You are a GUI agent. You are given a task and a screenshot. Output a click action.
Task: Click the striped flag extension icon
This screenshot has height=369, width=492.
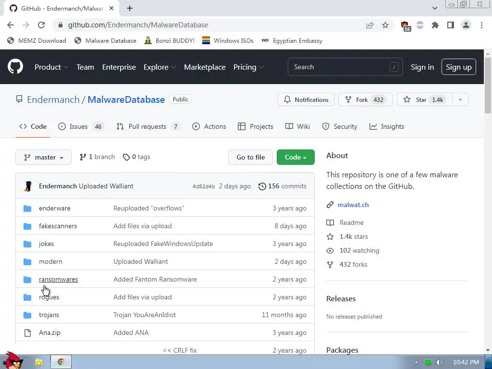click(420, 25)
